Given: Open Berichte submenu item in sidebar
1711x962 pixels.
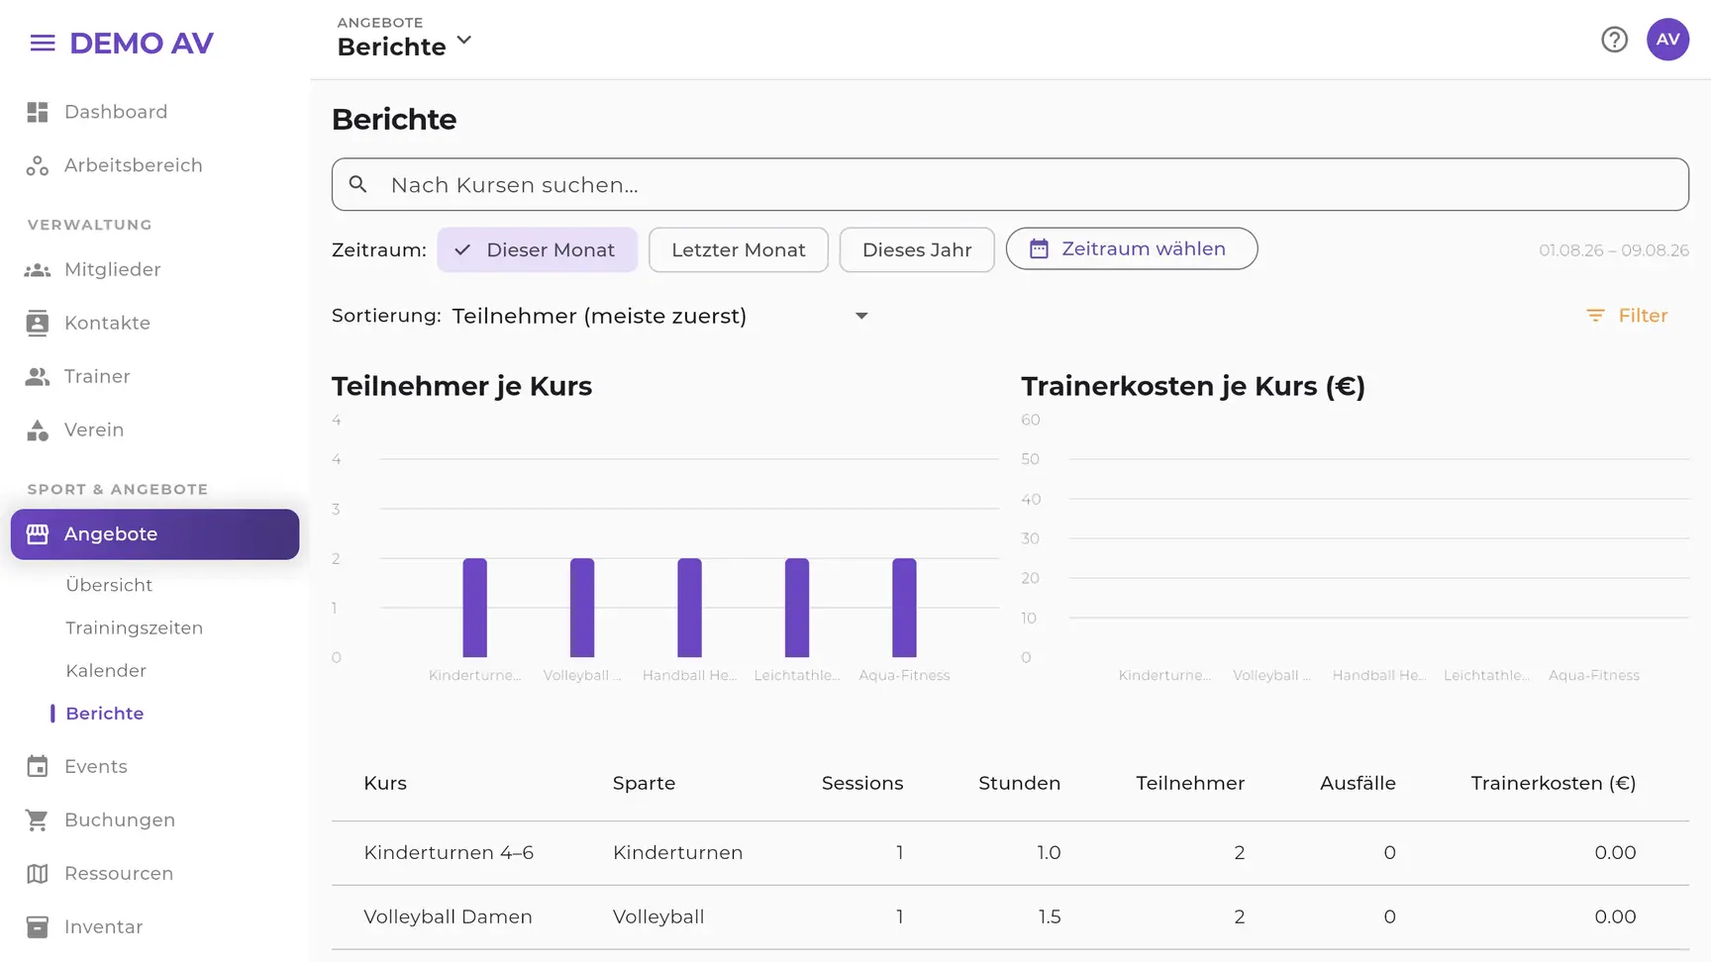Looking at the screenshot, I should coord(105,713).
